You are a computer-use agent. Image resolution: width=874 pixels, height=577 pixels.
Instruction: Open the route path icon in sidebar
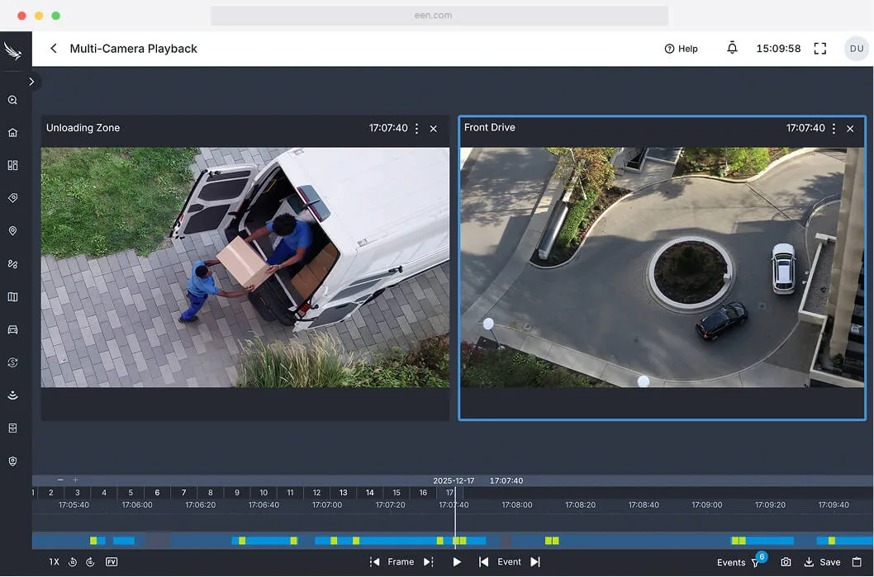(13, 264)
